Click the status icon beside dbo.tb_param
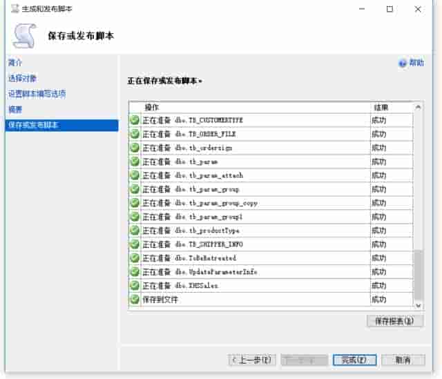The width and height of the screenshot is (442, 379). [x=135, y=162]
